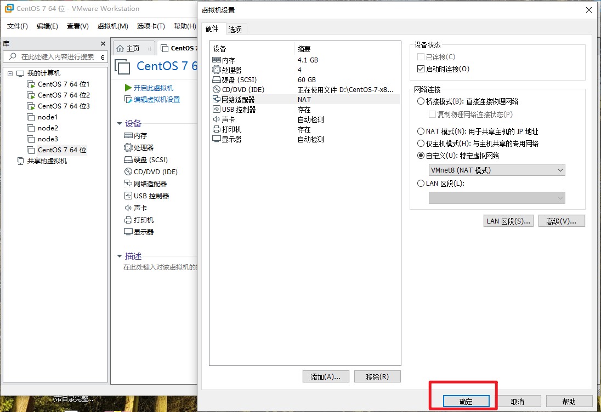Click the printer icon in dialog device list
Viewport: 601px width, 412px height.
click(x=217, y=129)
